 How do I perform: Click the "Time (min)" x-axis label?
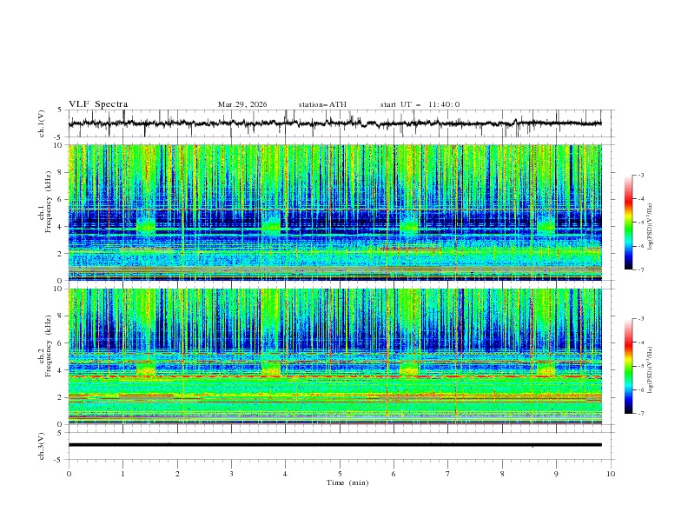(347, 482)
